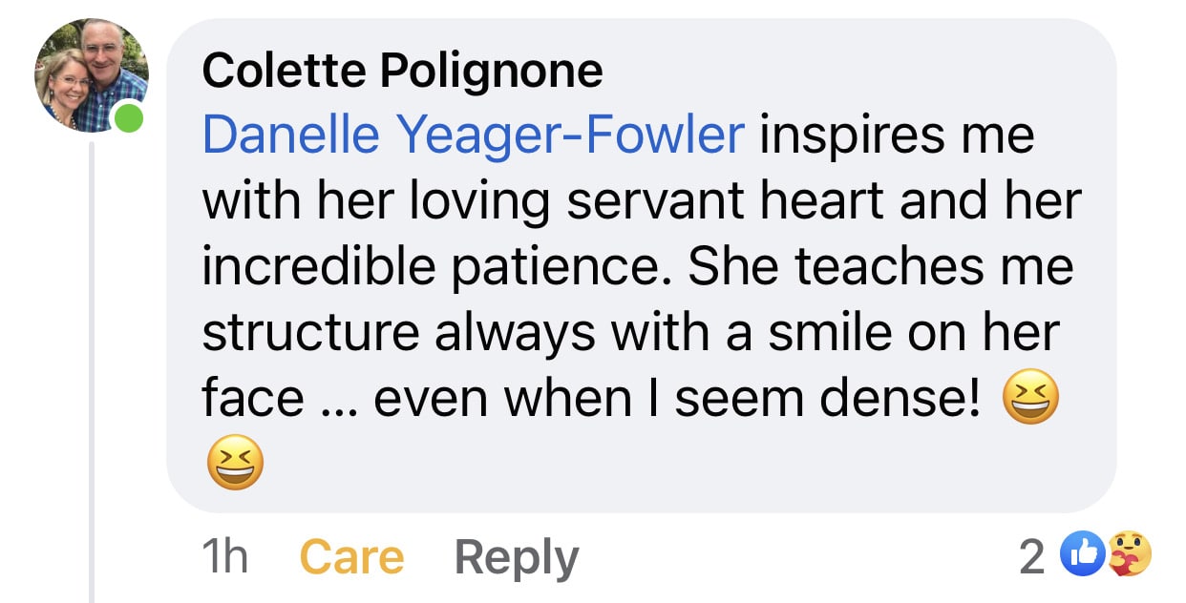This screenshot has width=1186, height=603.
Task: Open Colette Polignone's profile picture
Action: coord(91,74)
